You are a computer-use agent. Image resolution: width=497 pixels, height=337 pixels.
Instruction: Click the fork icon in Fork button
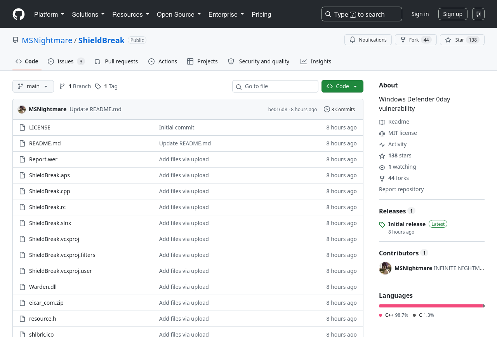pyautogui.click(x=403, y=40)
